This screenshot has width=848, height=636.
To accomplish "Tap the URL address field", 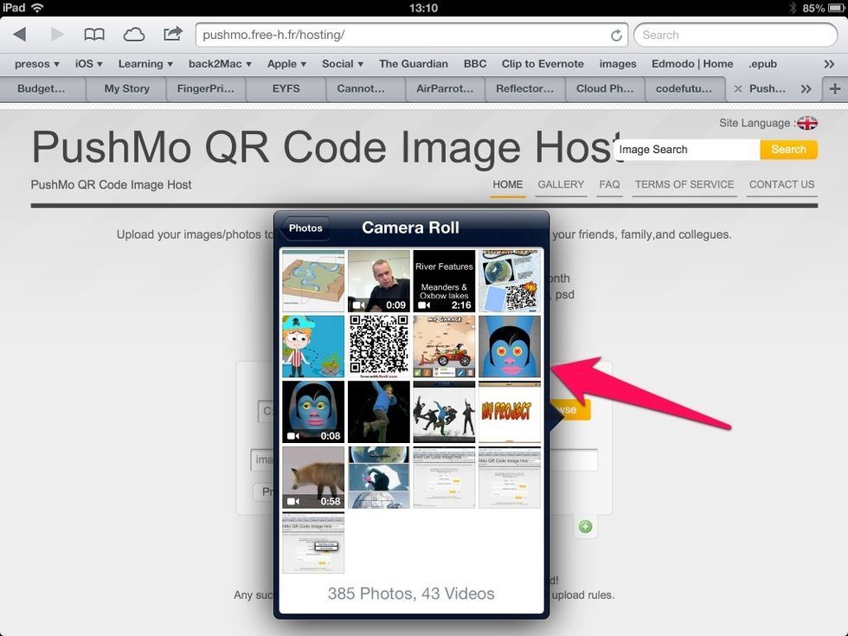I will point(412,35).
